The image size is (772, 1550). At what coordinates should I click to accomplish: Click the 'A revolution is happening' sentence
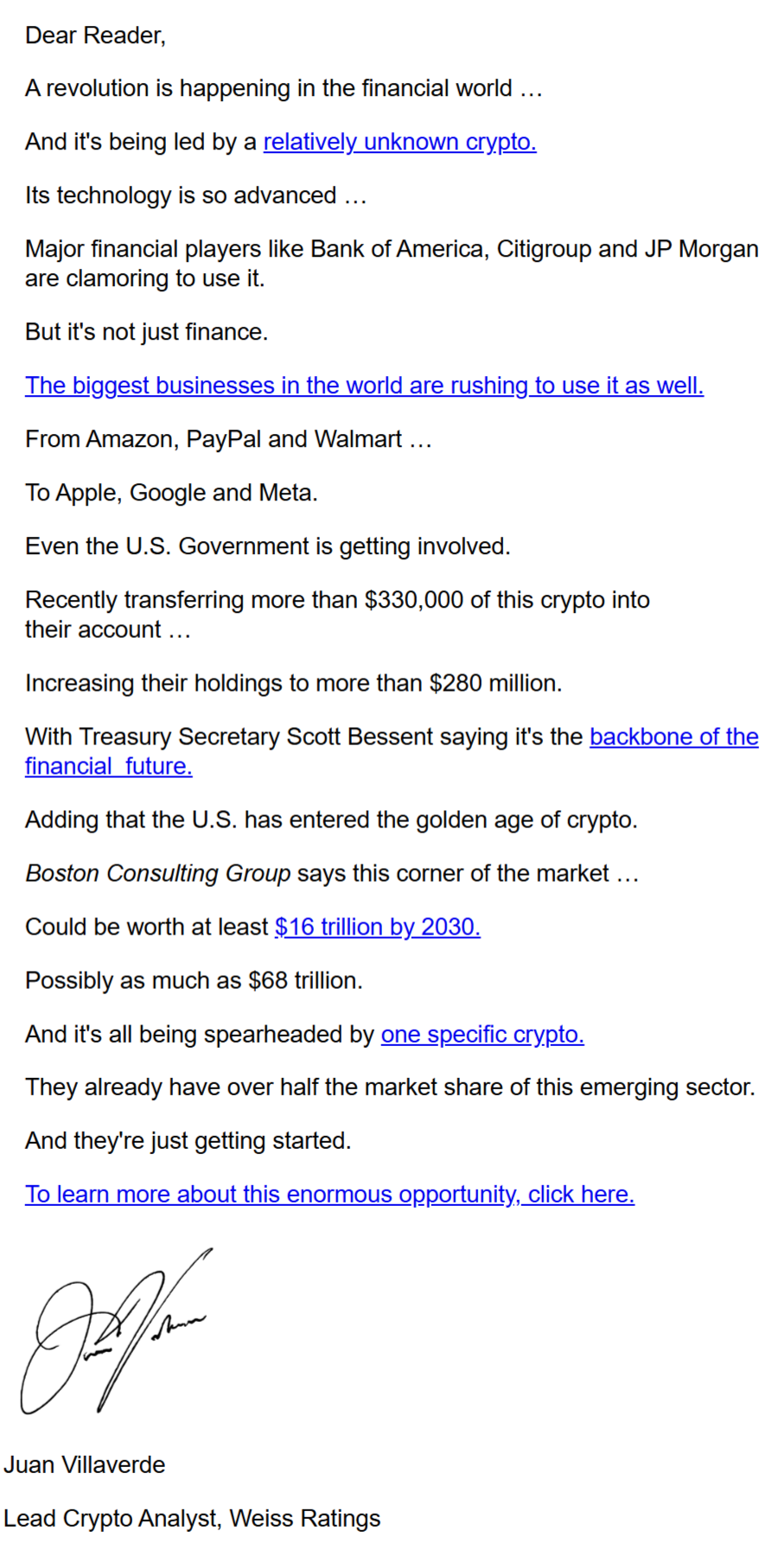pos(284,88)
